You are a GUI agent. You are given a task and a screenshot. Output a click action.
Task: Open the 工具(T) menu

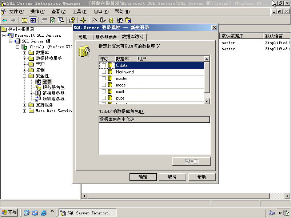pos(80,12)
